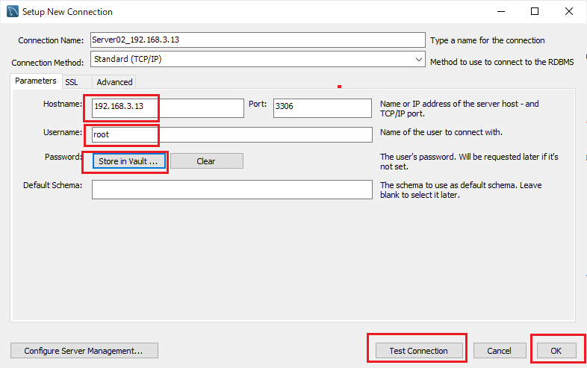The width and height of the screenshot is (587, 368).
Task: Click the Hostname label
Action: pos(63,104)
